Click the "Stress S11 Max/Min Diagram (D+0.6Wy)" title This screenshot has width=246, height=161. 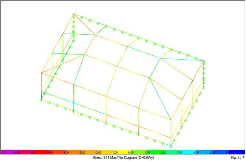pos(123,158)
